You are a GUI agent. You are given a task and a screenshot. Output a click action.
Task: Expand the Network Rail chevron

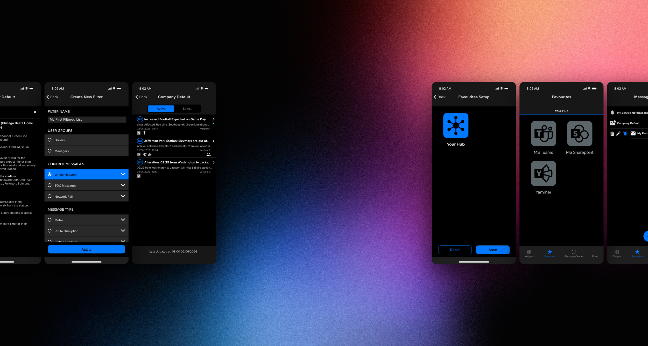point(123,196)
